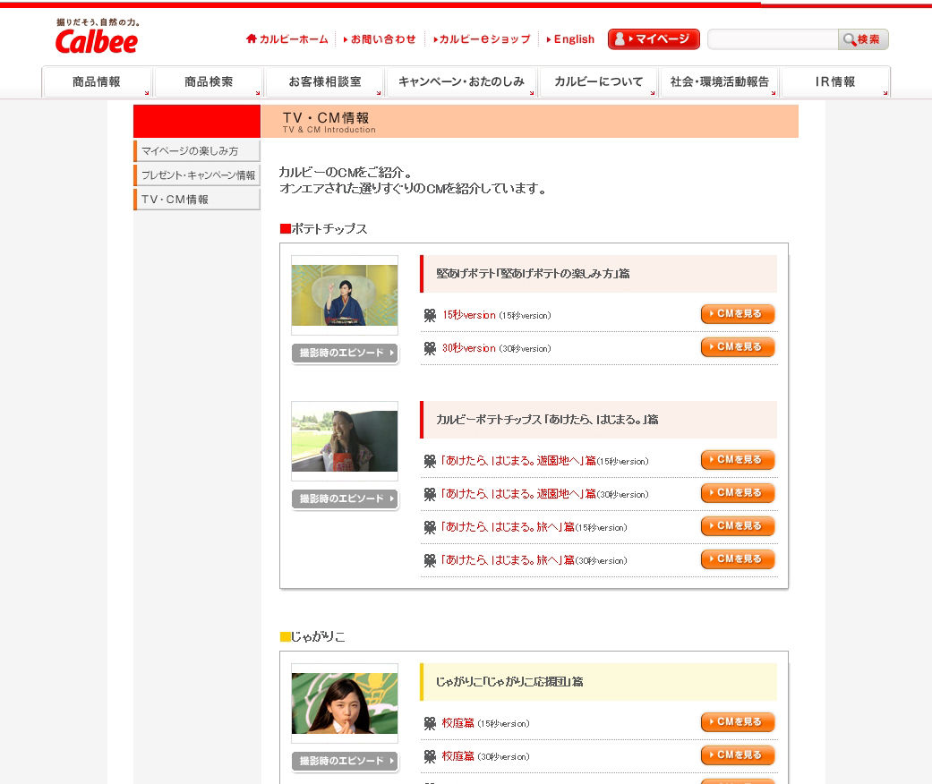932x784 pixels.
Task: Open カルビーについて navigation menu
Action: [599, 81]
